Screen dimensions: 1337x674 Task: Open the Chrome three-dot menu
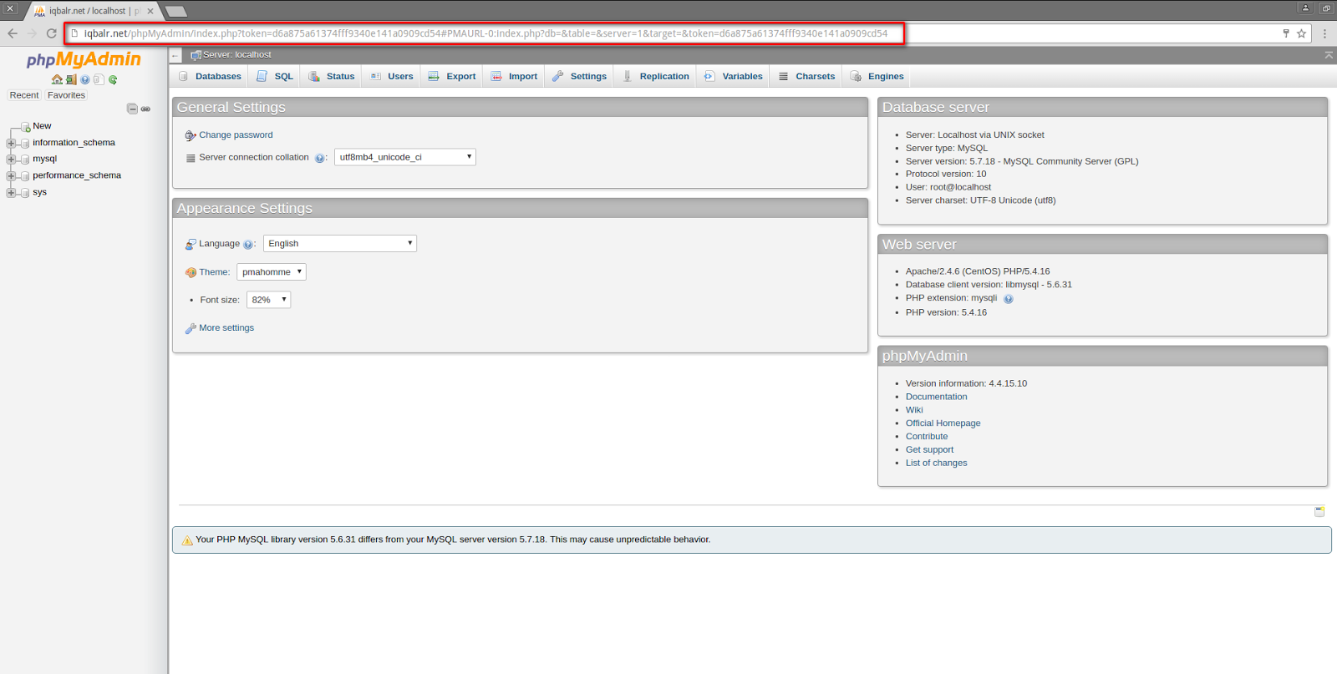pos(1324,33)
